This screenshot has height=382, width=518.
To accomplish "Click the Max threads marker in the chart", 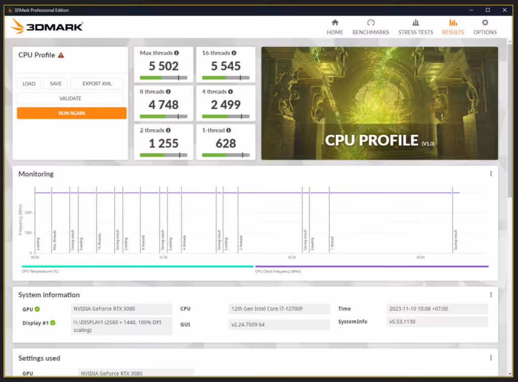I will [x=55, y=240].
